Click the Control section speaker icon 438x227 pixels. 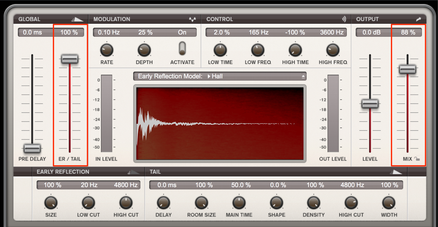344,19
